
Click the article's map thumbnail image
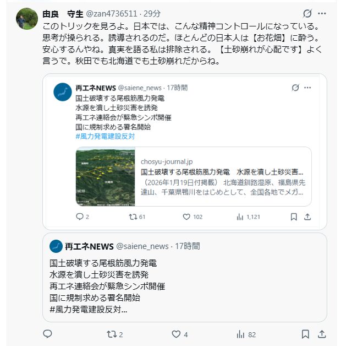click(105, 176)
